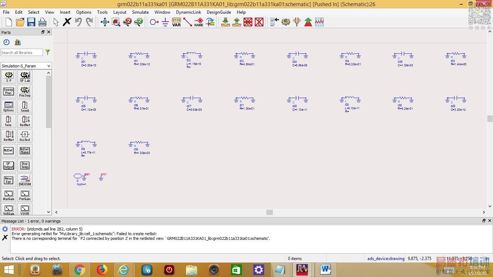
Task: Open the Insert menu
Action: click(65, 12)
